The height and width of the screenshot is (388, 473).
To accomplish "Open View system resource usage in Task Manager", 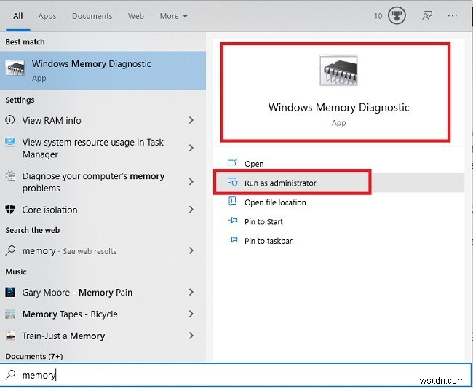I will (103, 148).
